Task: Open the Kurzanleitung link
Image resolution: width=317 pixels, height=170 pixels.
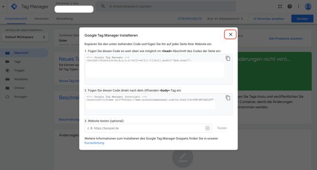Action: click(x=94, y=143)
